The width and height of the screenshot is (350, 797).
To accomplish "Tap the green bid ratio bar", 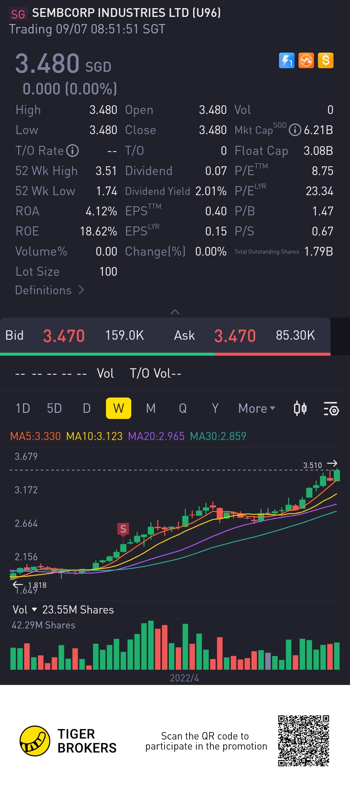I will 107,354.
